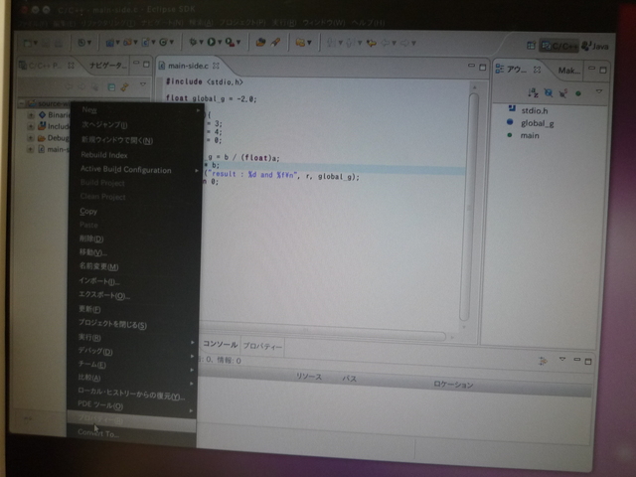Click the Run button in the toolbar
The image size is (636, 477).
pyautogui.click(x=210, y=43)
